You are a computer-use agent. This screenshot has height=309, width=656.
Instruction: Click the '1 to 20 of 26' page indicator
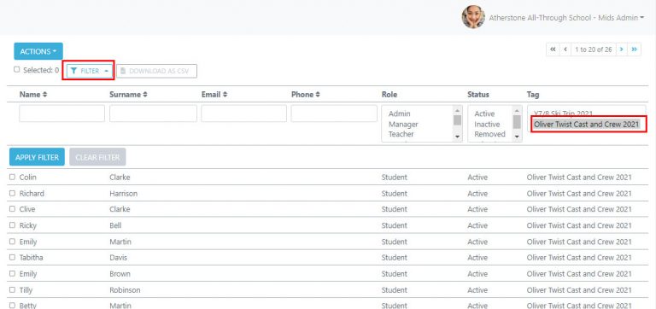click(x=594, y=50)
